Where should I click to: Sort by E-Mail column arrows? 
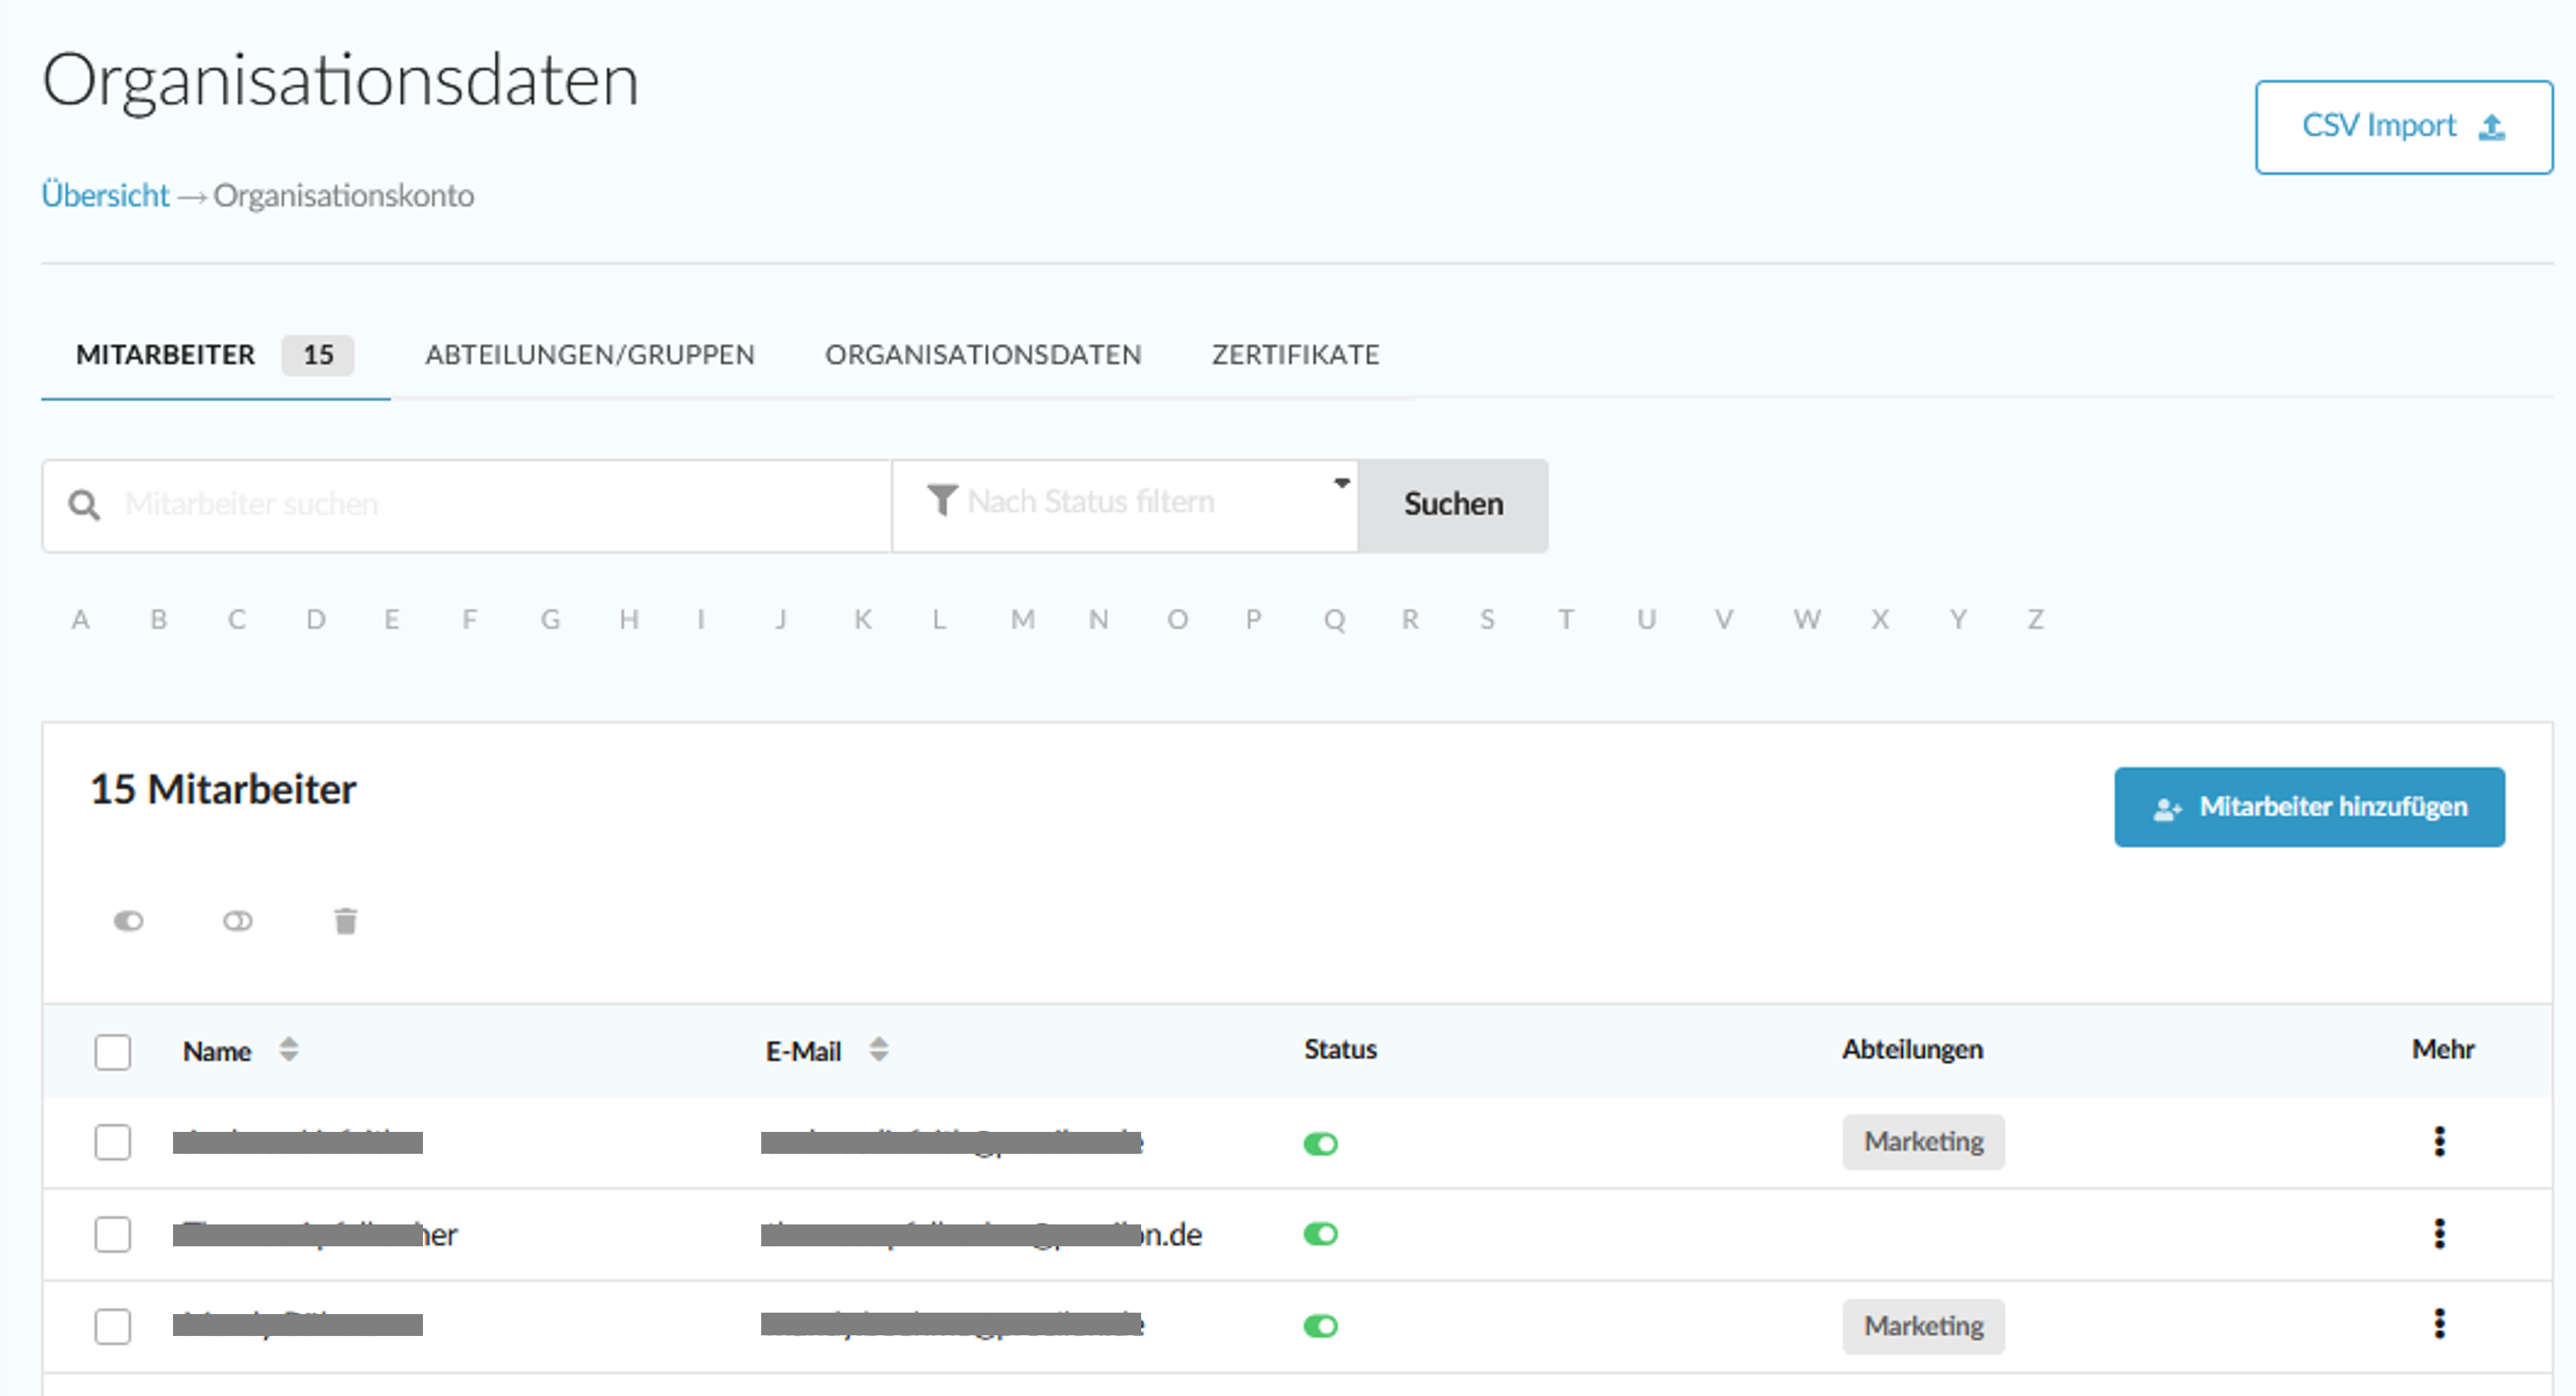click(878, 1049)
